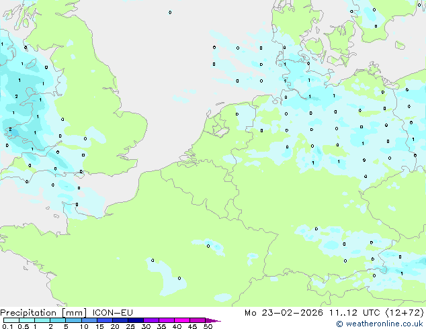Click the '40' legend scale label

[x=177, y=326]
